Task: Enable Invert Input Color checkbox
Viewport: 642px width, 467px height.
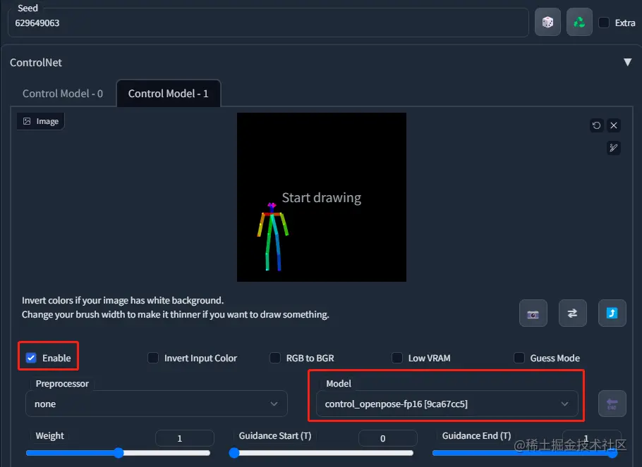Action: 152,358
